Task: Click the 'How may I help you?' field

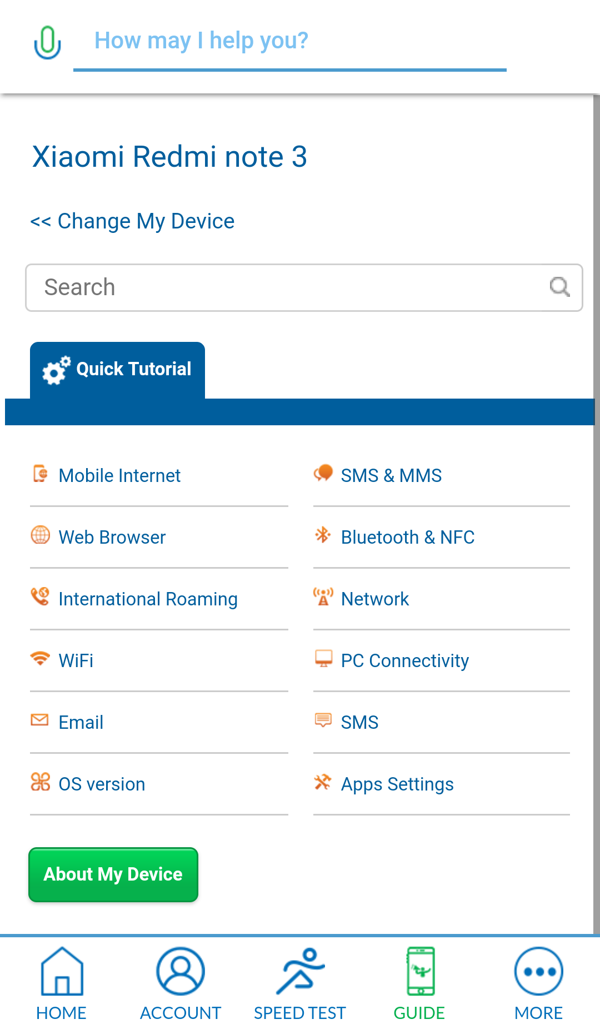Action: (x=289, y=41)
